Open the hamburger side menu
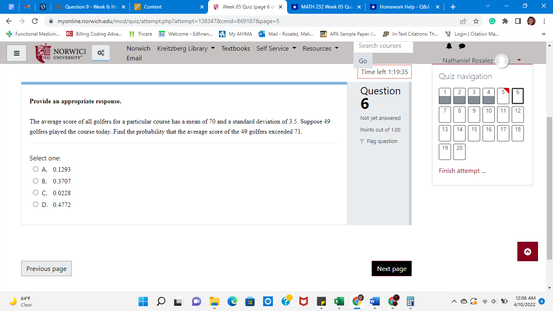 click(x=17, y=53)
